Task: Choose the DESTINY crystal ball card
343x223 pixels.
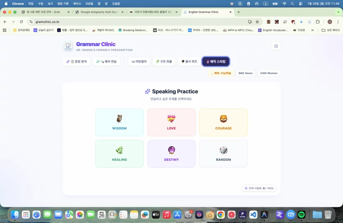Action: click(x=171, y=154)
